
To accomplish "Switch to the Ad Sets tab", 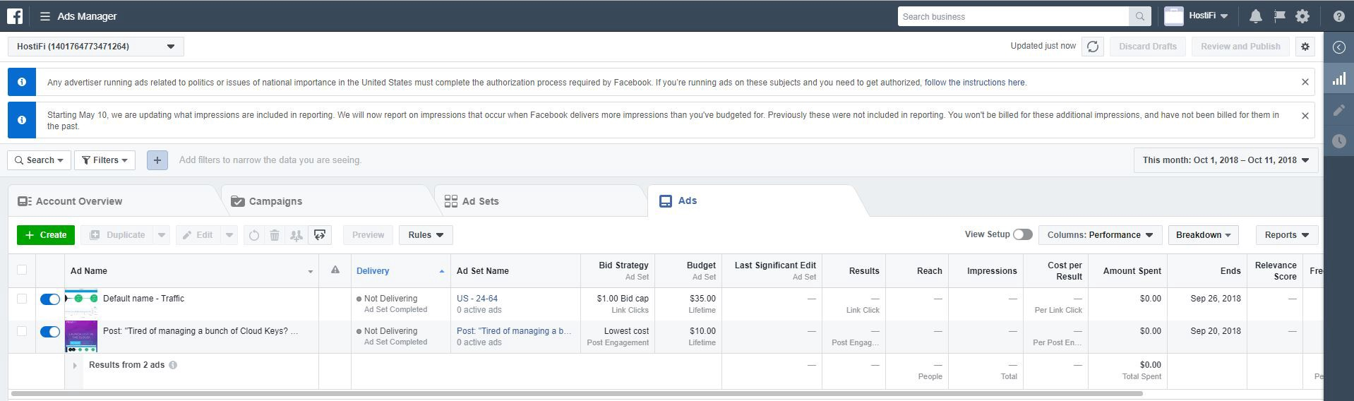I will (x=480, y=201).
